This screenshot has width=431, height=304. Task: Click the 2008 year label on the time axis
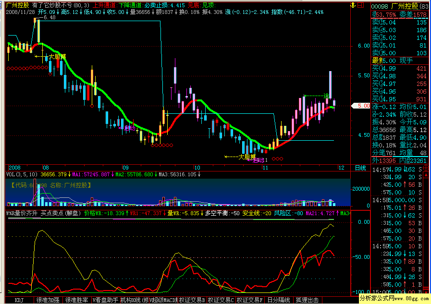[14, 168]
